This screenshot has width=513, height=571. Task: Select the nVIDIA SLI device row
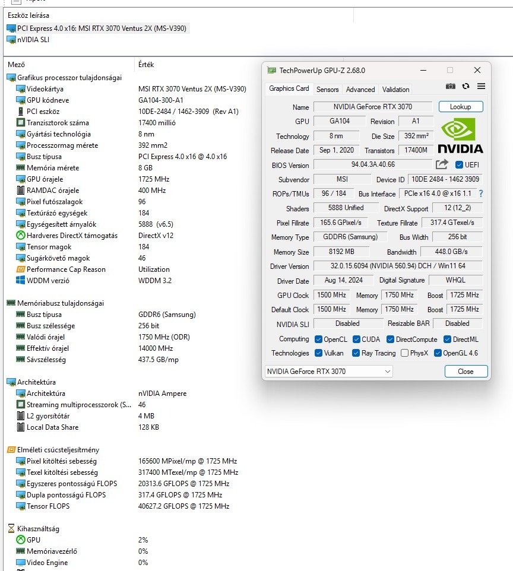(x=28, y=40)
